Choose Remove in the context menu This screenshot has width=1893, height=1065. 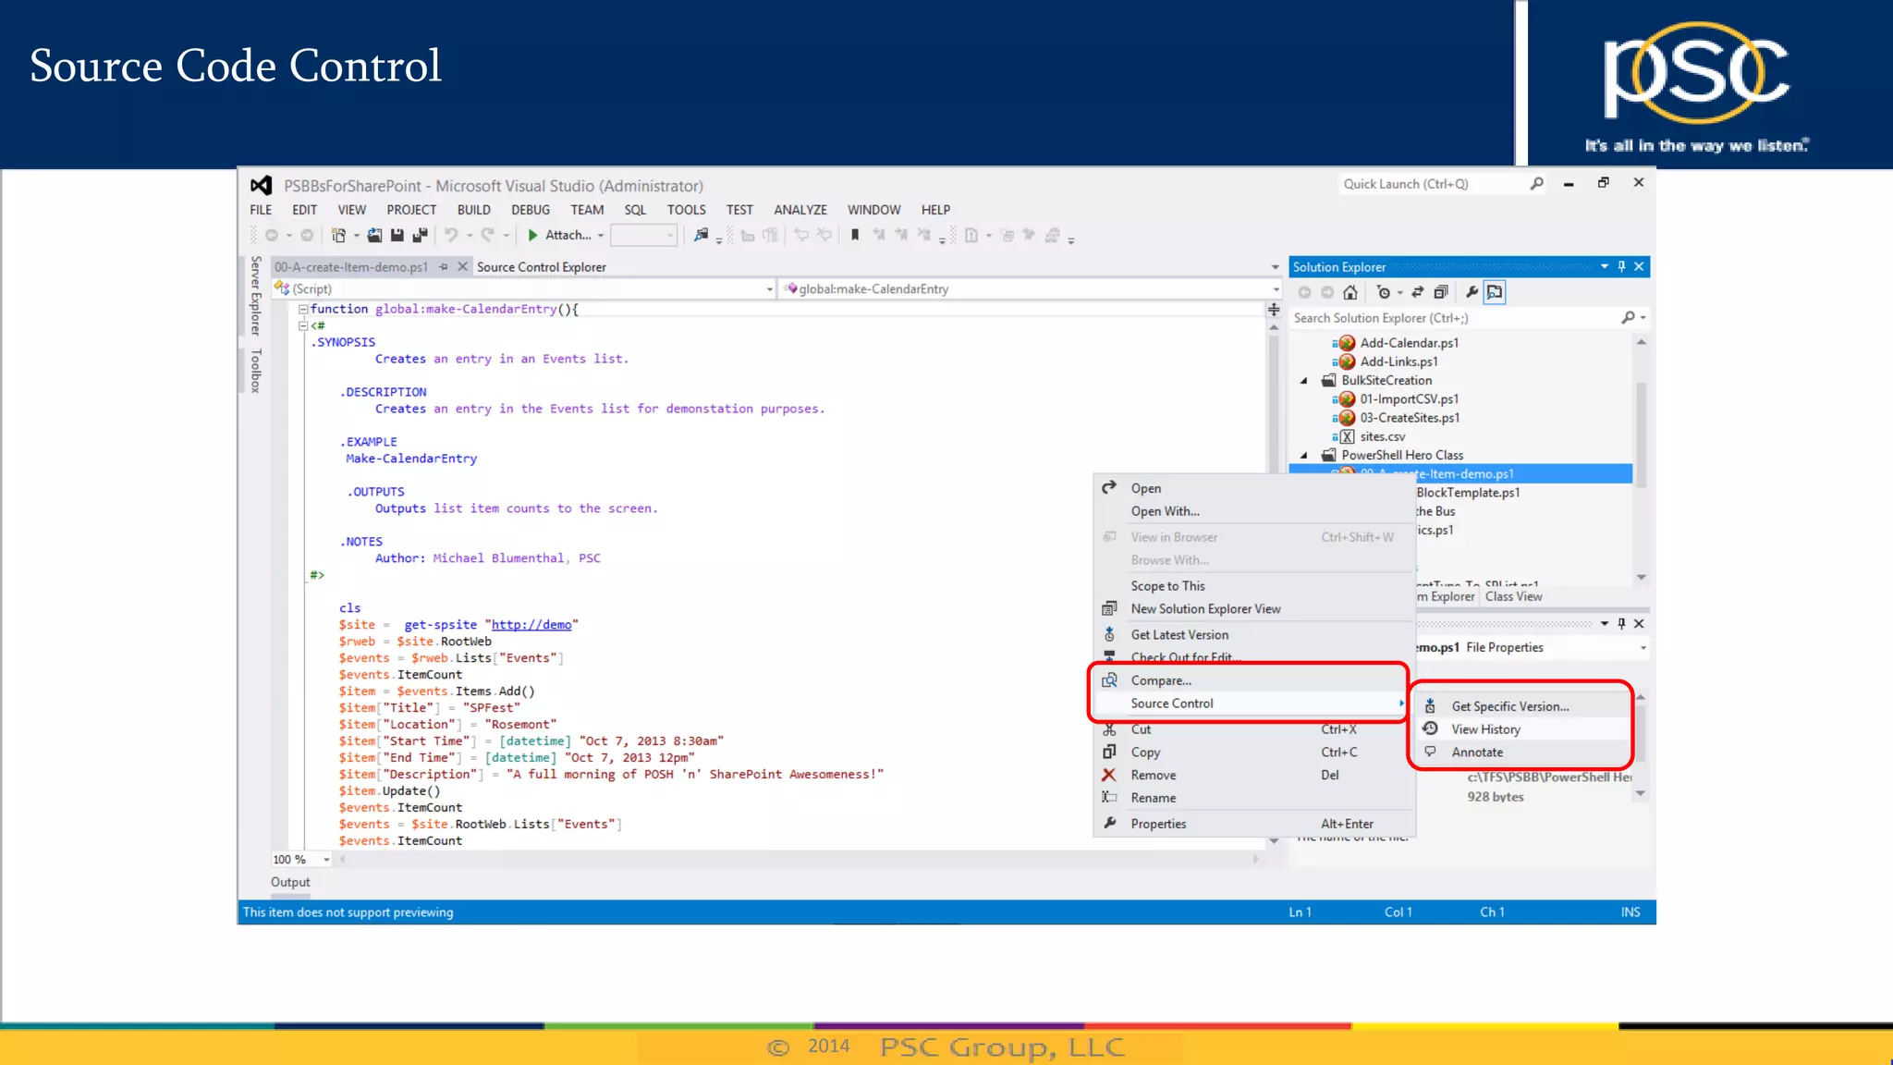coord(1253,776)
